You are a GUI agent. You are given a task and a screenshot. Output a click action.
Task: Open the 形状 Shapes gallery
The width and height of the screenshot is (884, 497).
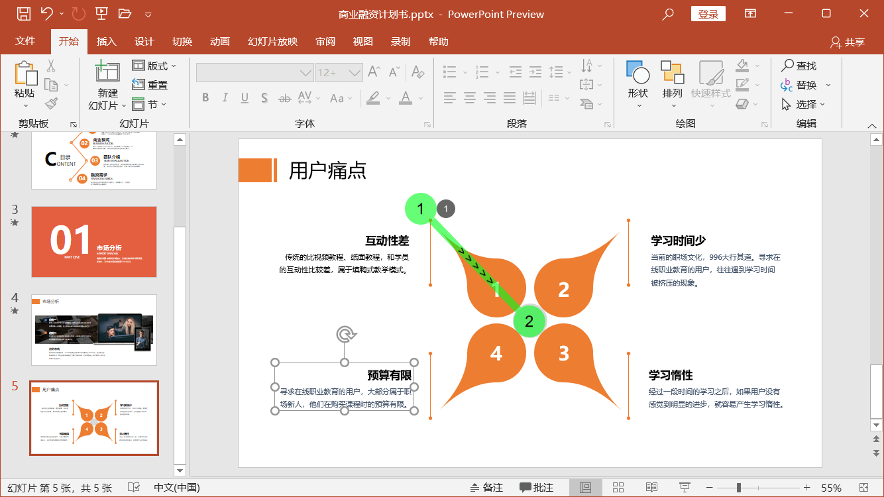[x=637, y=83]
